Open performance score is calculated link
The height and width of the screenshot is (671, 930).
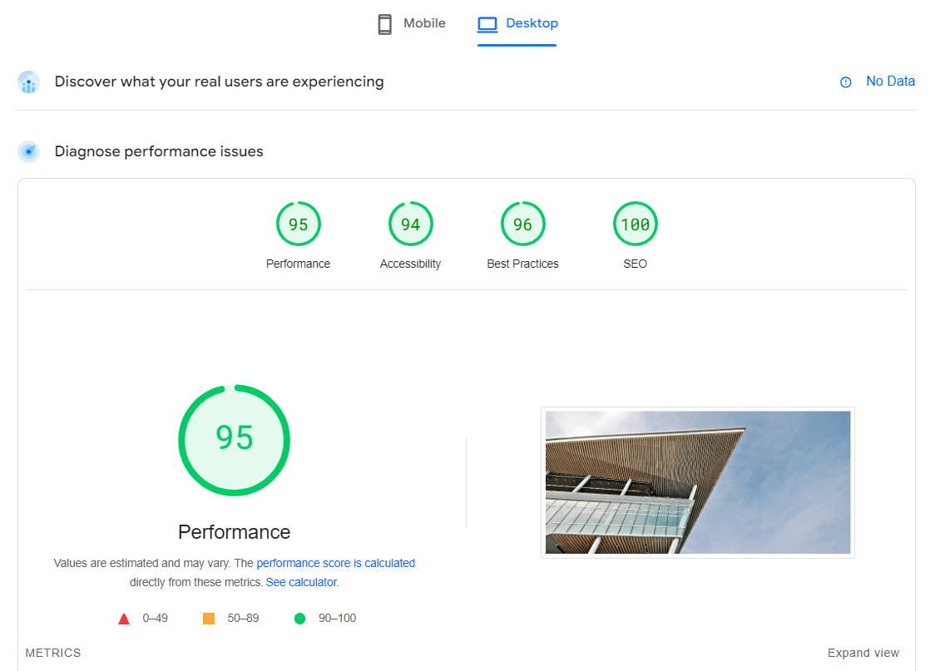pos(335,563)
